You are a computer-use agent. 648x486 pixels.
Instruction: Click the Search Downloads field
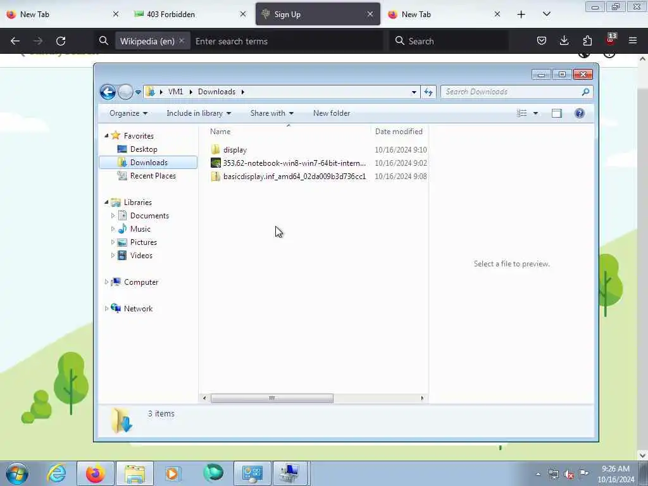(x=516, y=92)
